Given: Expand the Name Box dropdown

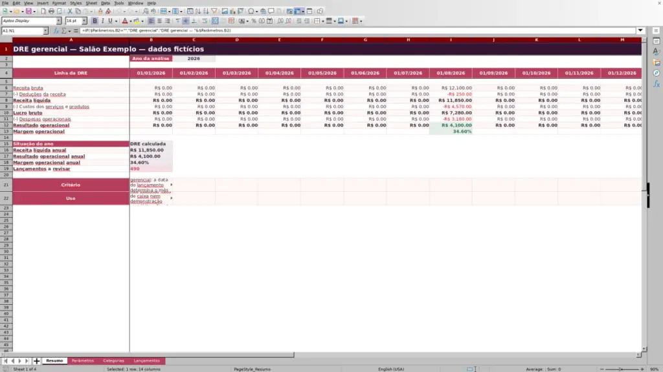Looking at the screenshot, I should tap(45, 31).
